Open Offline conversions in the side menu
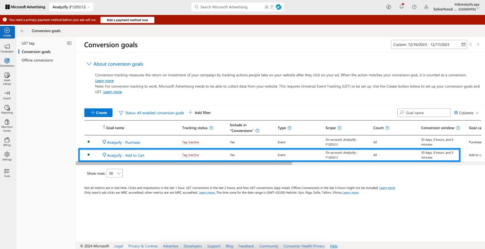Viewport: 485px width, 249px height. pyautogui.click(x=37, y=60)
